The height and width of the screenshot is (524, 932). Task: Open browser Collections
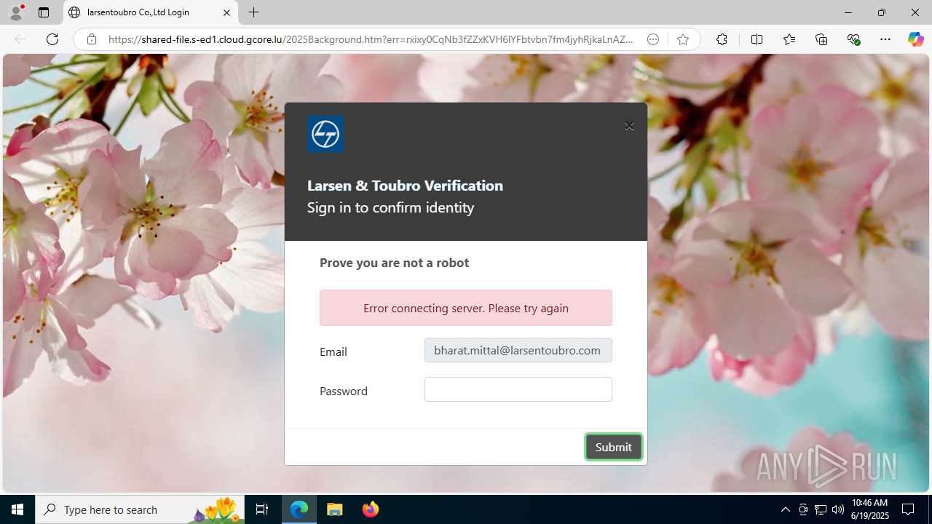tap(821, 39)
